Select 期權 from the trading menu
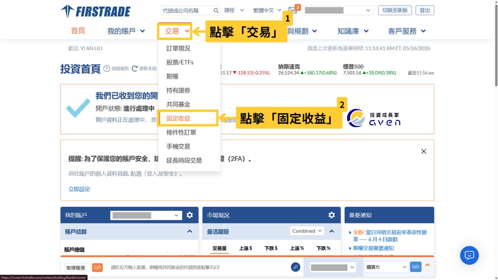This screenshot has width=498, height=280. (172, 76)
